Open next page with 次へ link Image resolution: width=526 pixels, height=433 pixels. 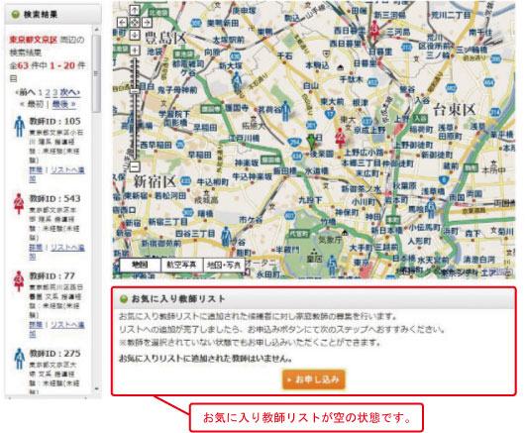point(69,92)
